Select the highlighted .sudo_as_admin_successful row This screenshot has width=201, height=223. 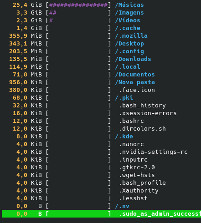coord(101,214)
